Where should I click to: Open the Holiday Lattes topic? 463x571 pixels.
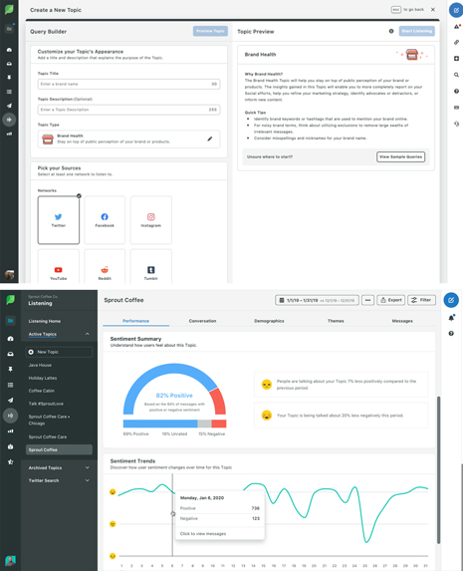pos(43,378)
